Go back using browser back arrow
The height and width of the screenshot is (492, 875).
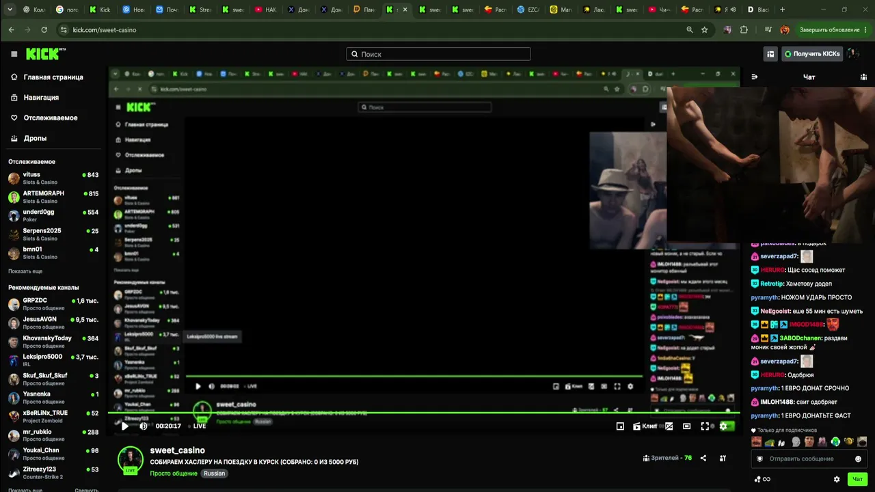click(11, 30)
